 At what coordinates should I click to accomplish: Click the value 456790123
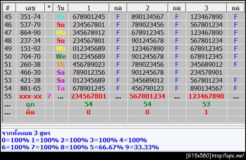click(148, 88)
